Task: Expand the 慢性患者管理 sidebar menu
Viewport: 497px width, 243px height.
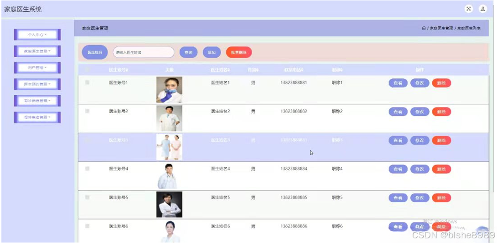Action: point(37,117)
